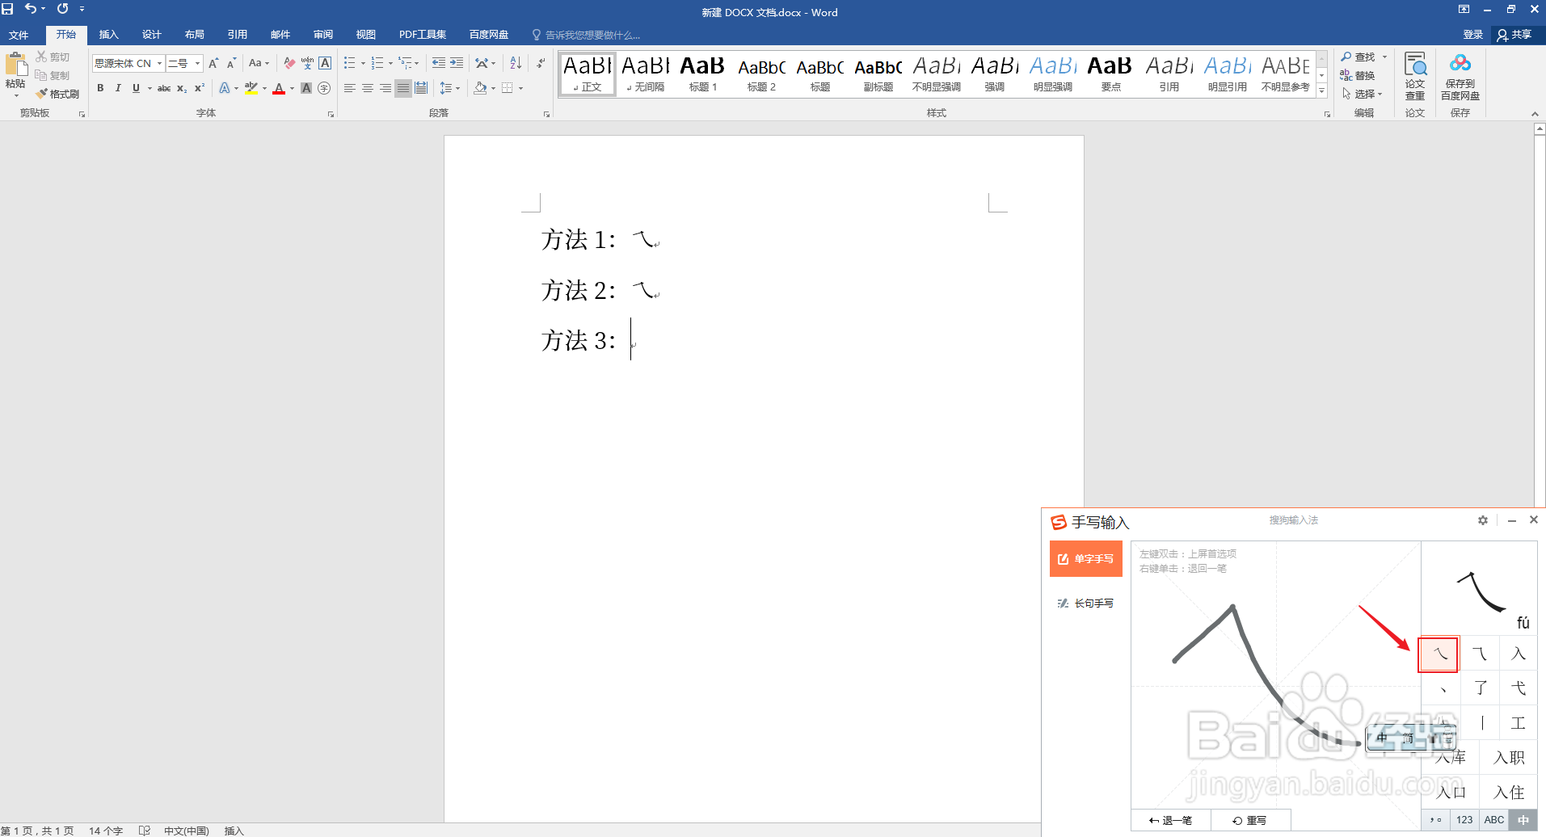
Task: Open Sogou handwriting settings gear
Action: pyautogui.click(x=1483, y=520)
